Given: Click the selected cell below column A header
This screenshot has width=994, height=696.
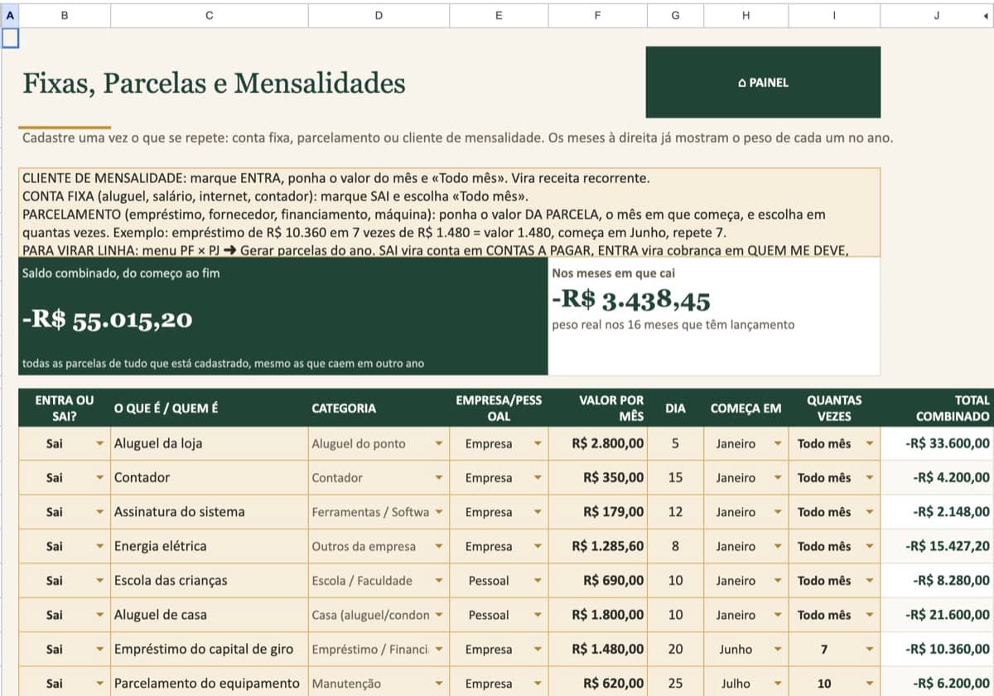Looking at the screenshot, I should click(x=10, y=37).
